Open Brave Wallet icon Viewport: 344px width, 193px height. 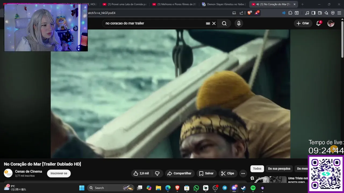pos(320,13)
